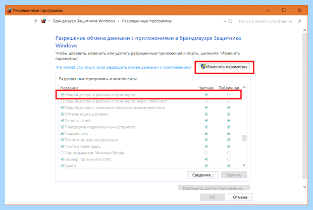Screen dimensions: 313x210
Task: Toggle Подключить checkbox
Action: (x=62, y=133)
